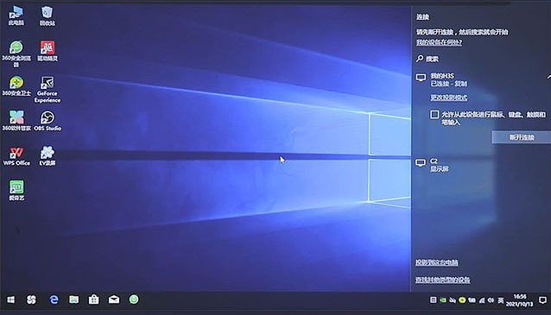Screen dimensions: 551x315
Task: Open the GeForce Experience desktop icon
Action: tap(47, 90)
